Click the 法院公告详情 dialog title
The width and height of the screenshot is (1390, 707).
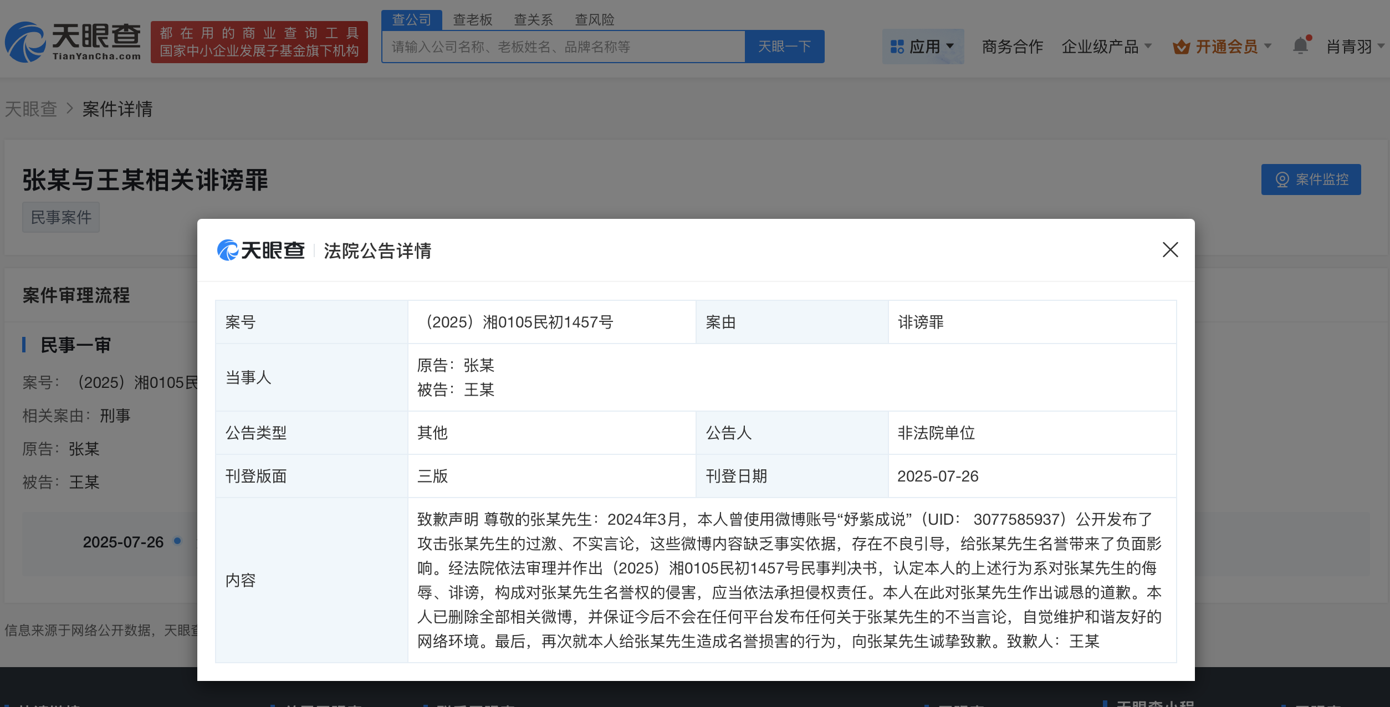(x=377, y=250)
